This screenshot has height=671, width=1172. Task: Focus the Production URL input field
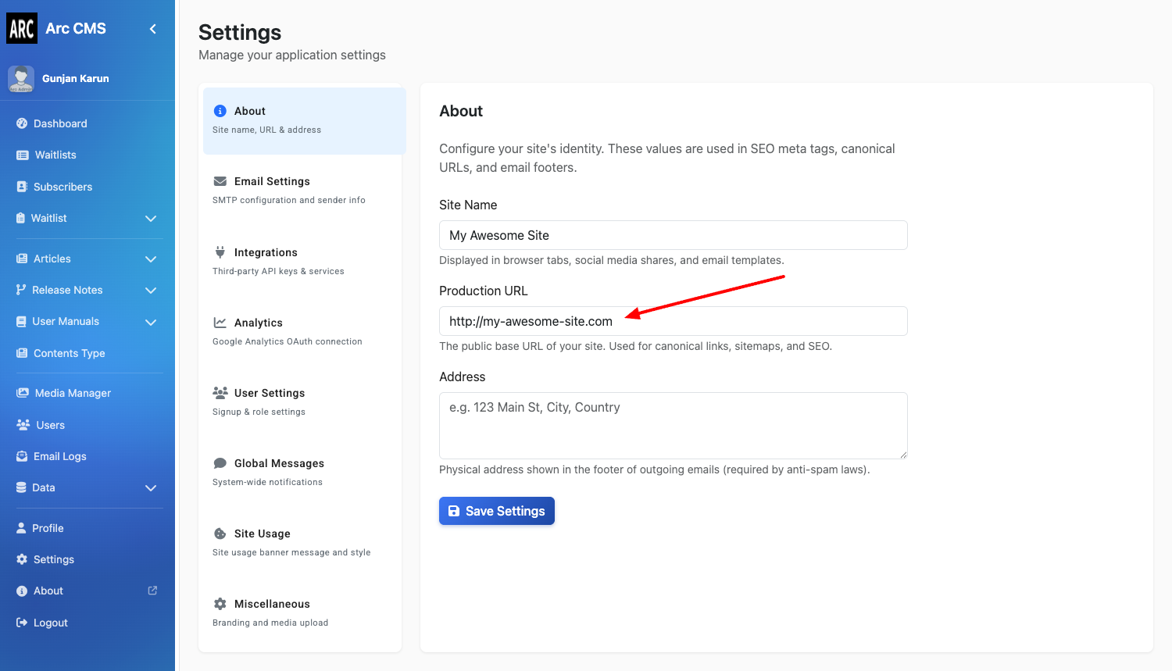click(x=672, y=321)
